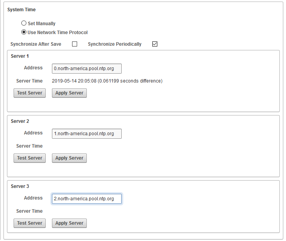The image size is (286, 241).
Task: Click the Server 3 address field
Action: (86, 199)
